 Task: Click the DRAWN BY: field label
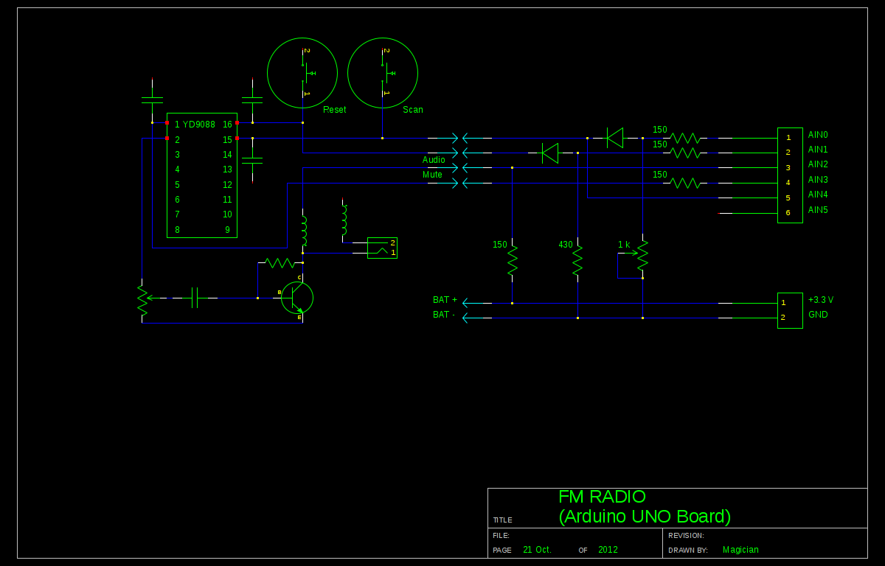pos(688,551)
